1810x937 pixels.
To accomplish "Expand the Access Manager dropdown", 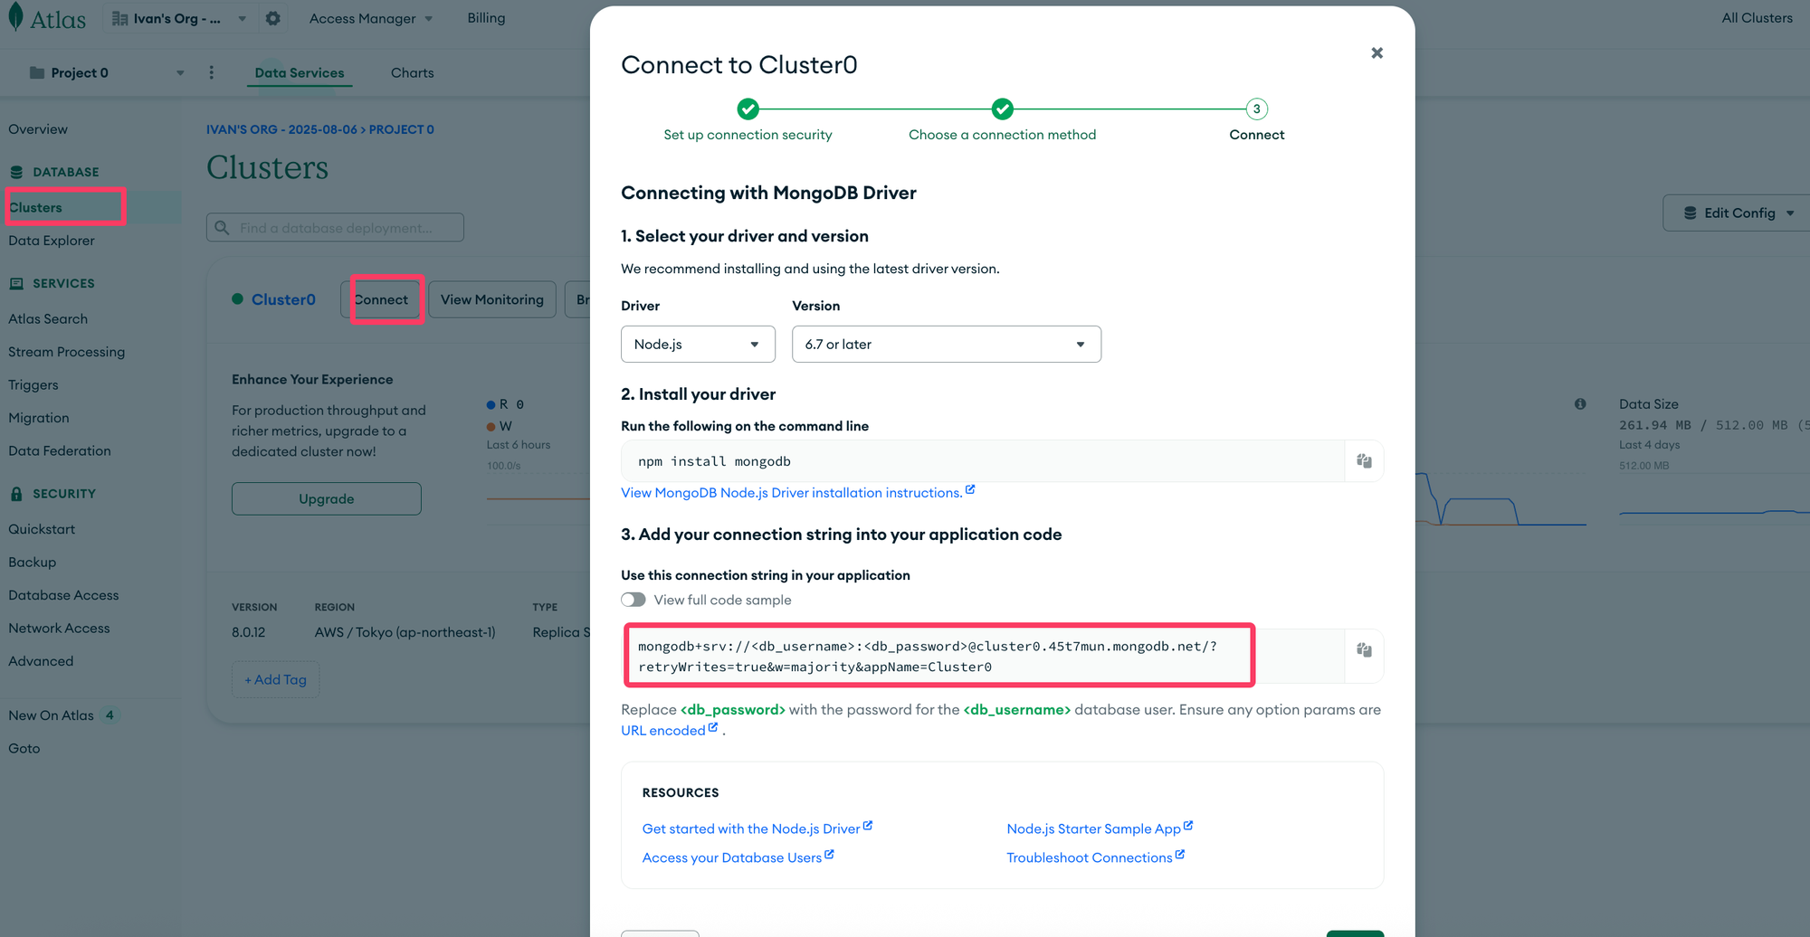I will point(371,18).
